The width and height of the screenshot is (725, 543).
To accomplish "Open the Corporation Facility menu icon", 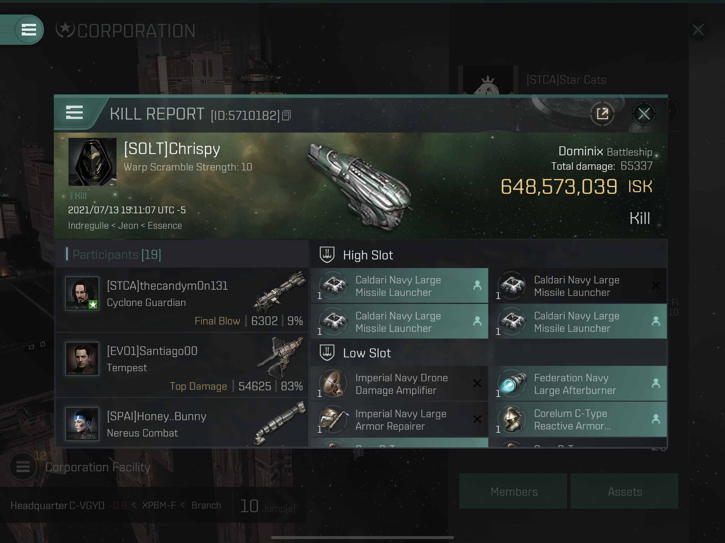I will [x=23, y=466].
